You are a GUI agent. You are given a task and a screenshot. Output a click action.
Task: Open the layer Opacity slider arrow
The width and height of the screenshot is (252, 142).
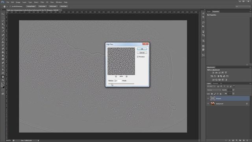(233, 90)
